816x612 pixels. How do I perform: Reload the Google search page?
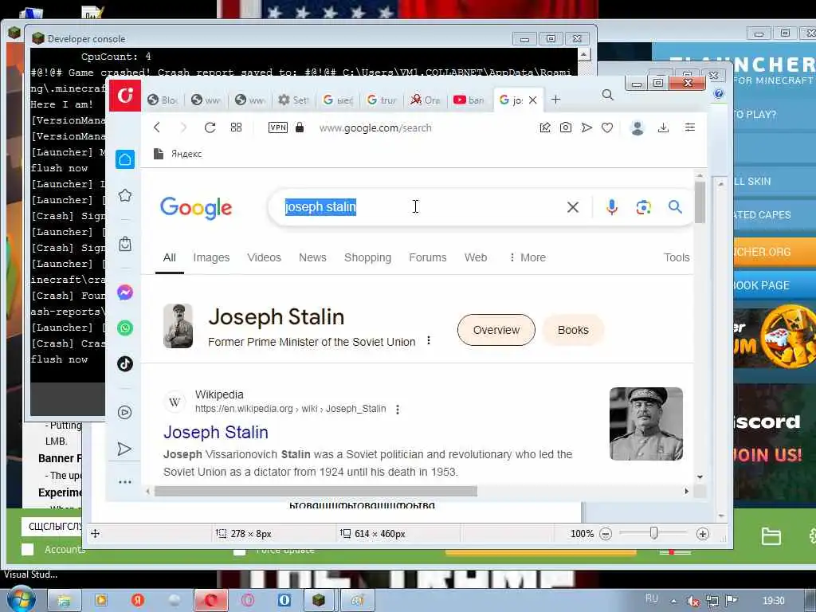[x=210, y=127]
